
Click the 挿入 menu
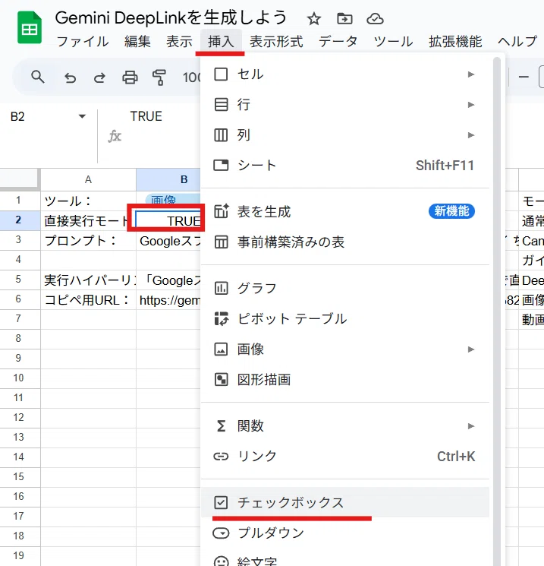[221, 42]
